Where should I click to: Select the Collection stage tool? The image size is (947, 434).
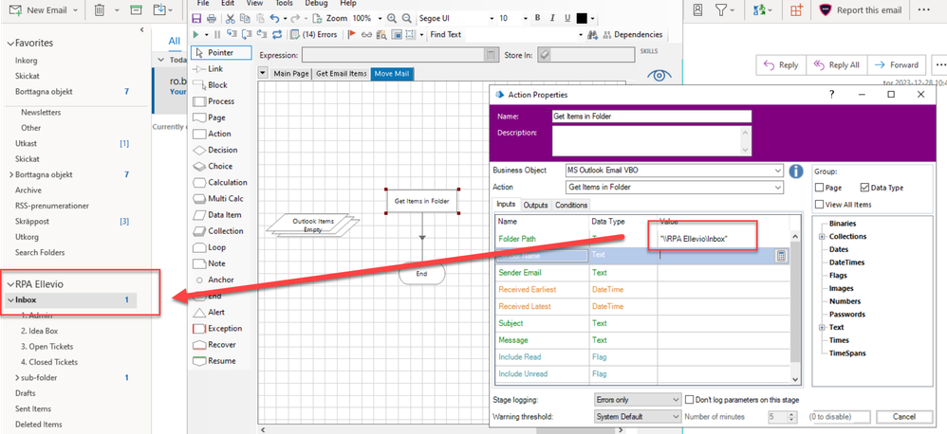coord(225,231)
